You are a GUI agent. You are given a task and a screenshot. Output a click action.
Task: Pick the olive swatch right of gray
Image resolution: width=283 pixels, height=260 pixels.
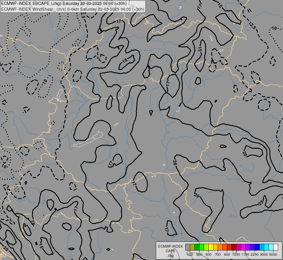(x=193, y=247)
